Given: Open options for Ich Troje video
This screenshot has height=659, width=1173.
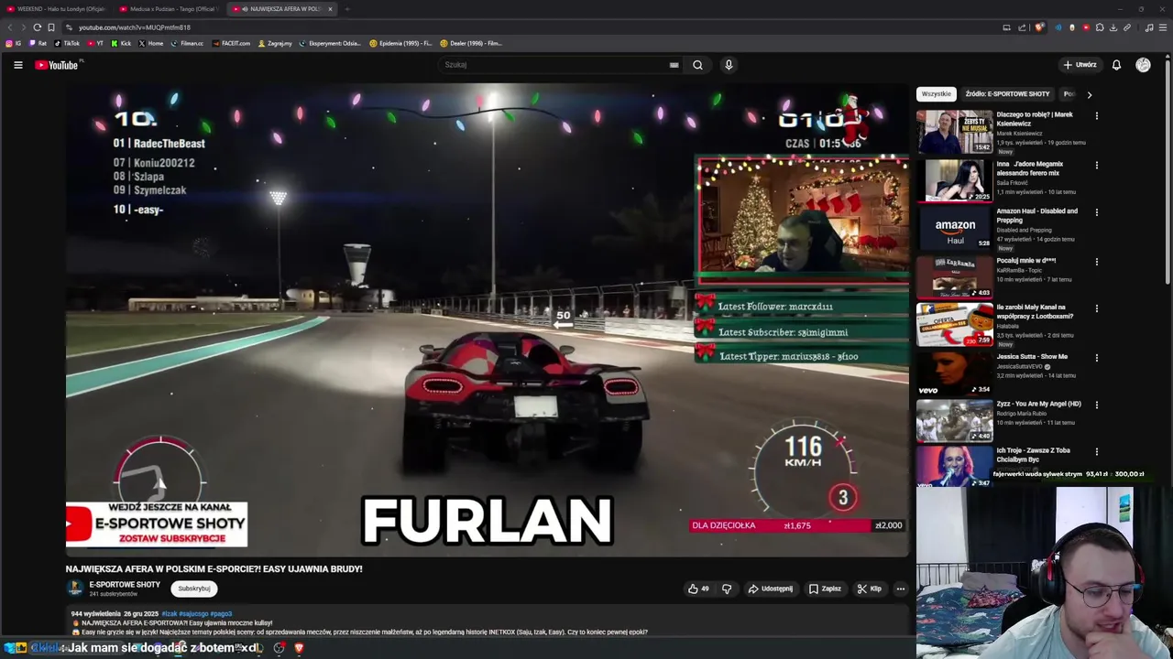Looking at the screenshot, I should click(x=1097, y=451).
